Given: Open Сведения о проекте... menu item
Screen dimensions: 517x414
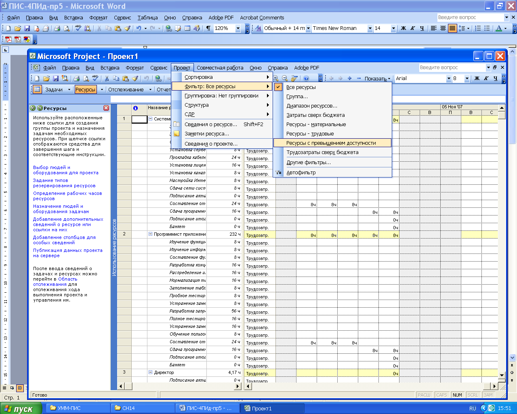Looking at the screenshot, I should point(222,144).
